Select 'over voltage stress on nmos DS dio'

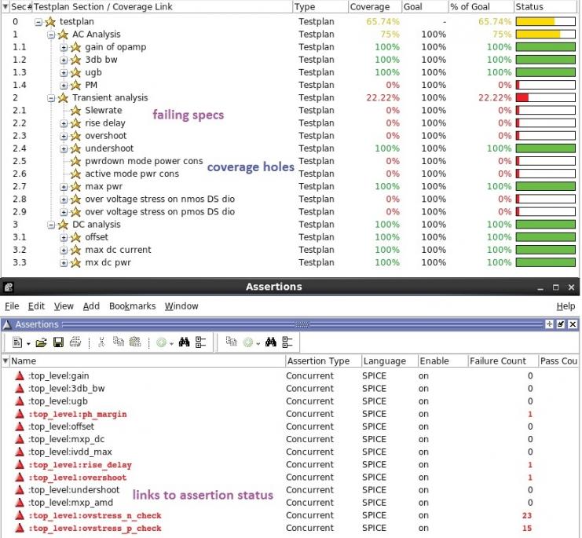pos(159,199)
